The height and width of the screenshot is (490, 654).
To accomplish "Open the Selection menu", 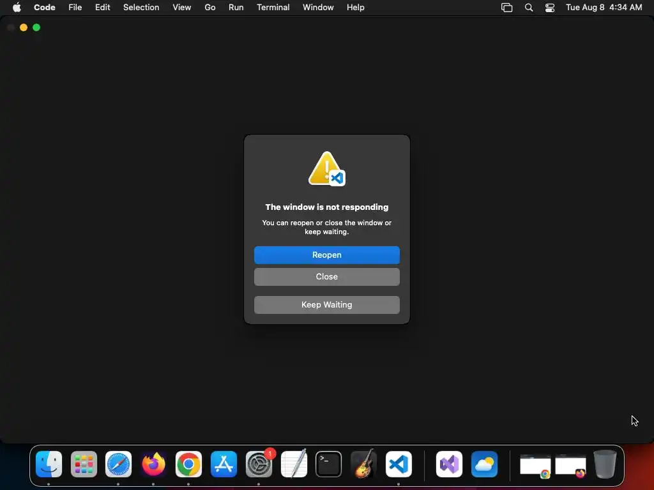I will click(141, 8).
